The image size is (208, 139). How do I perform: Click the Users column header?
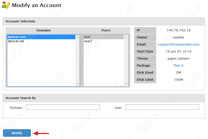click(106, 30)
